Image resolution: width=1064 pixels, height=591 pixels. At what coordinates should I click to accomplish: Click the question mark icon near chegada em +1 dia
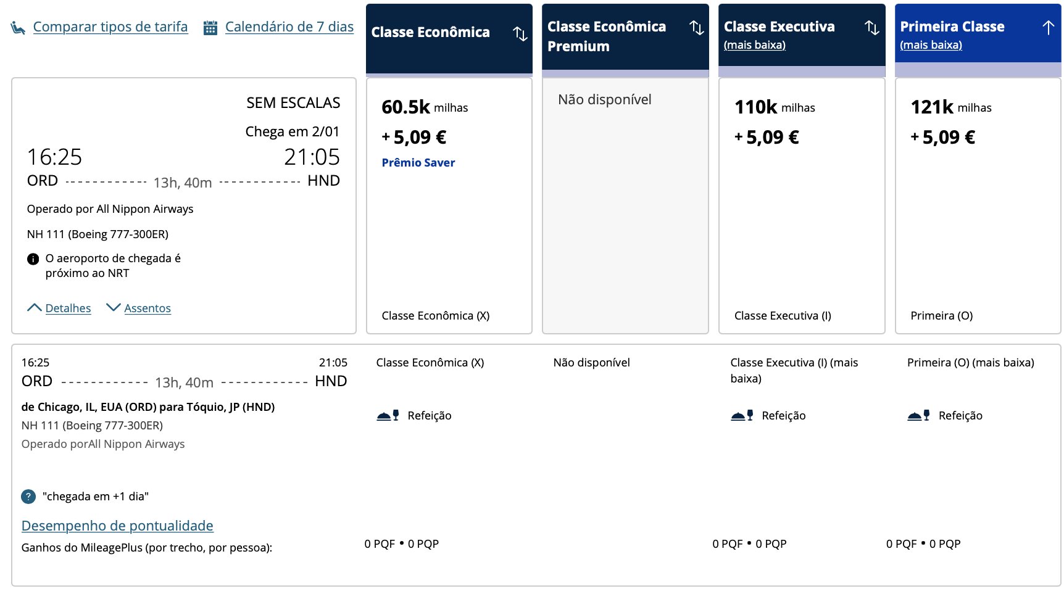[28, 497]
